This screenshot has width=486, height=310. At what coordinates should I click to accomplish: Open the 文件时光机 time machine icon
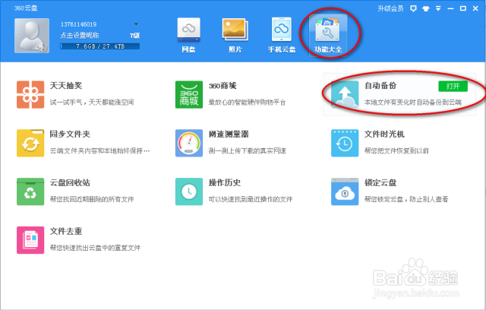pyautogui.click(x=345, y=143)
